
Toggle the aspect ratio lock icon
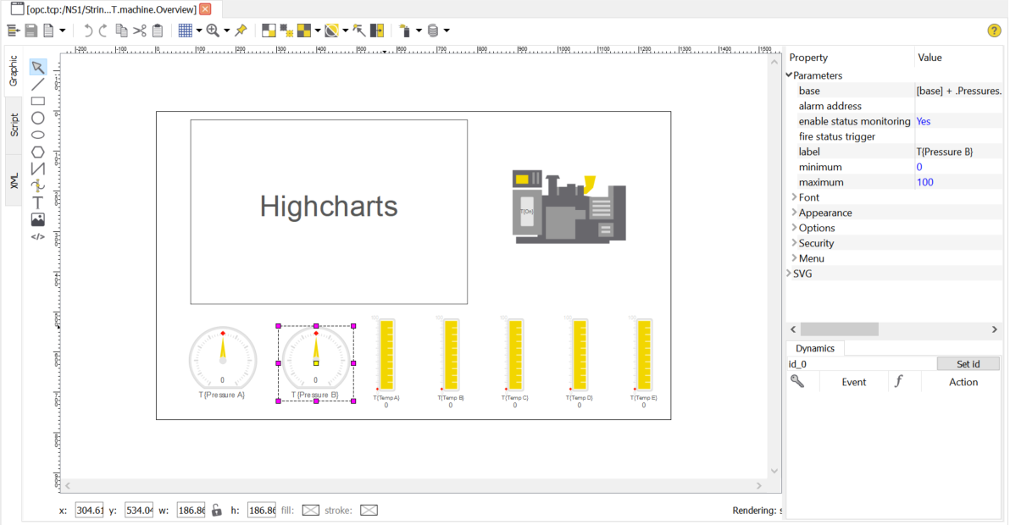(x=216, y=510)
